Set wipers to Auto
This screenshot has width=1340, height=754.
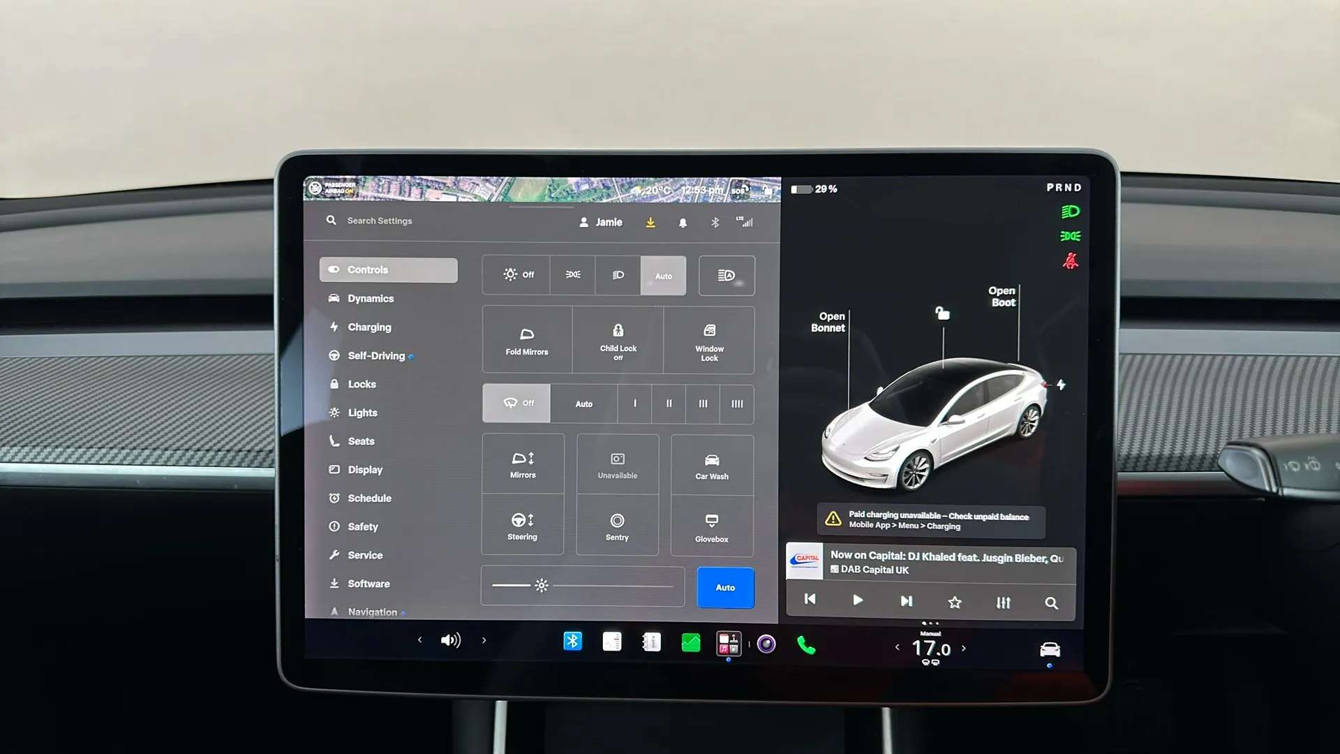point(583,404)
